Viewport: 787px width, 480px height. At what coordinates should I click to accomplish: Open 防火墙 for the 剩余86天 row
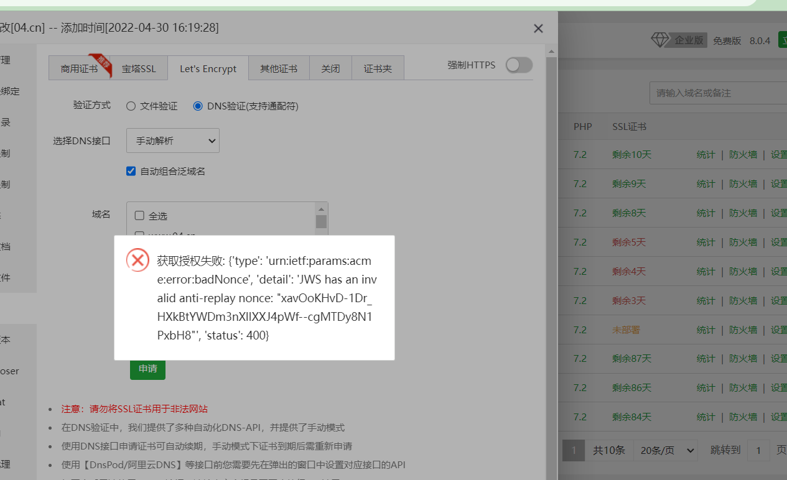(x=743, y=387)
